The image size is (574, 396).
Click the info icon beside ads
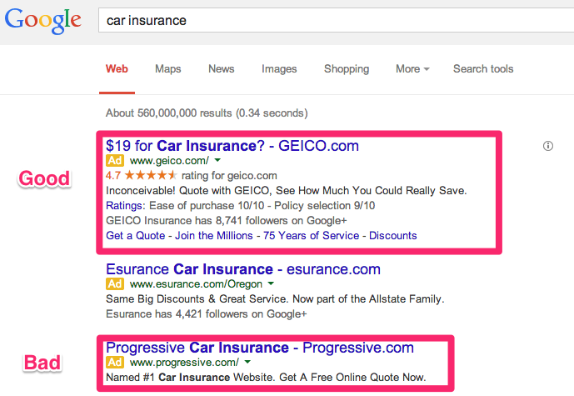pyautogui.click(x=547, y=146)
